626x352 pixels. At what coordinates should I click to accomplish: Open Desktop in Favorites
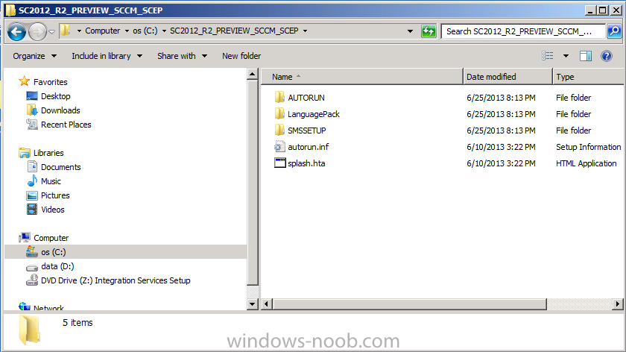tap(55, 96)
